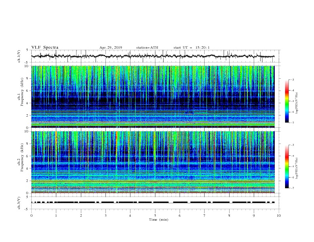Click the ch.1 colorbar "log(PSD)(V²/Hz)" label

pyautogui.click(x=297, y=103)
